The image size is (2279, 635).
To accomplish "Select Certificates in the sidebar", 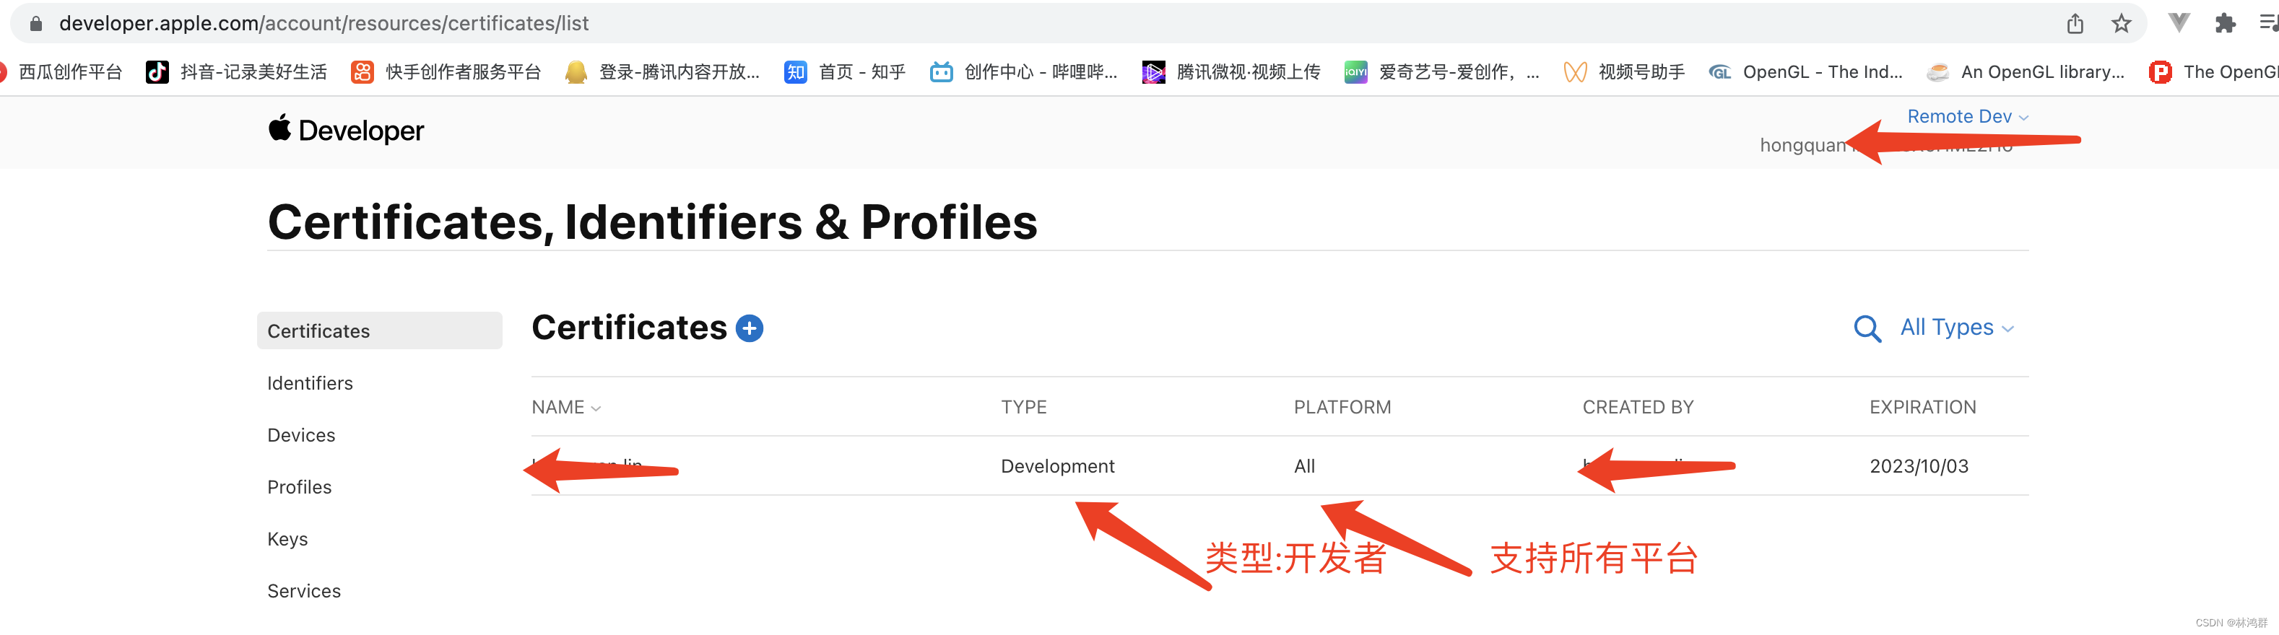I will pos(380,330).
